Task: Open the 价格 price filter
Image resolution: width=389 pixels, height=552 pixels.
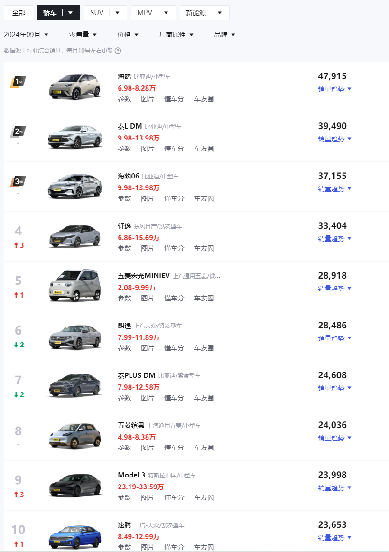Action: pos(128,35)
